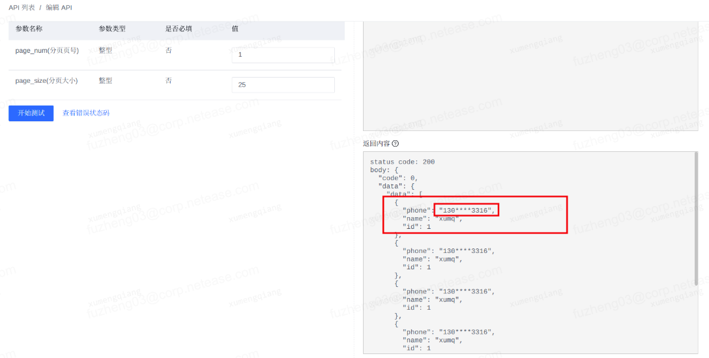Image resolution: width=709 pixels, height=358 pixels.
Task: Click the response content vertical scrollbar
Action: coord(697,218)
